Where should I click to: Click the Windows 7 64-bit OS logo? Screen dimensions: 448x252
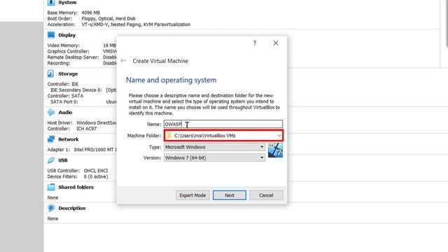click(275, 150)
